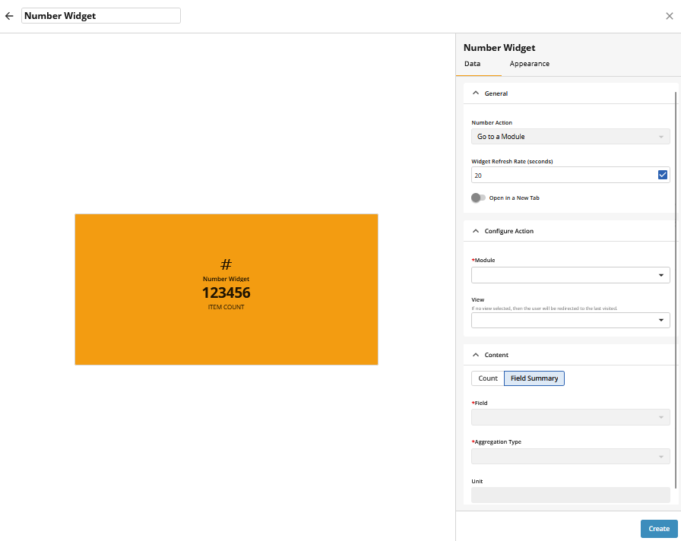Screen dimensions: 681x541
Task: Open the Appearance tab
Action: coord(530,64)
